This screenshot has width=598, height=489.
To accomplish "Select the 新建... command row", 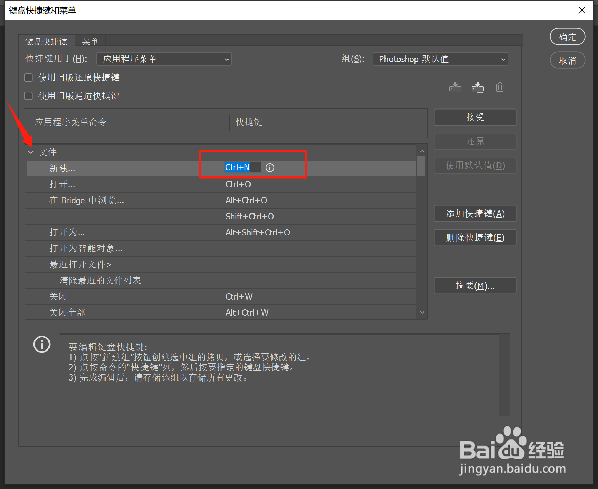I will [220, 168].
